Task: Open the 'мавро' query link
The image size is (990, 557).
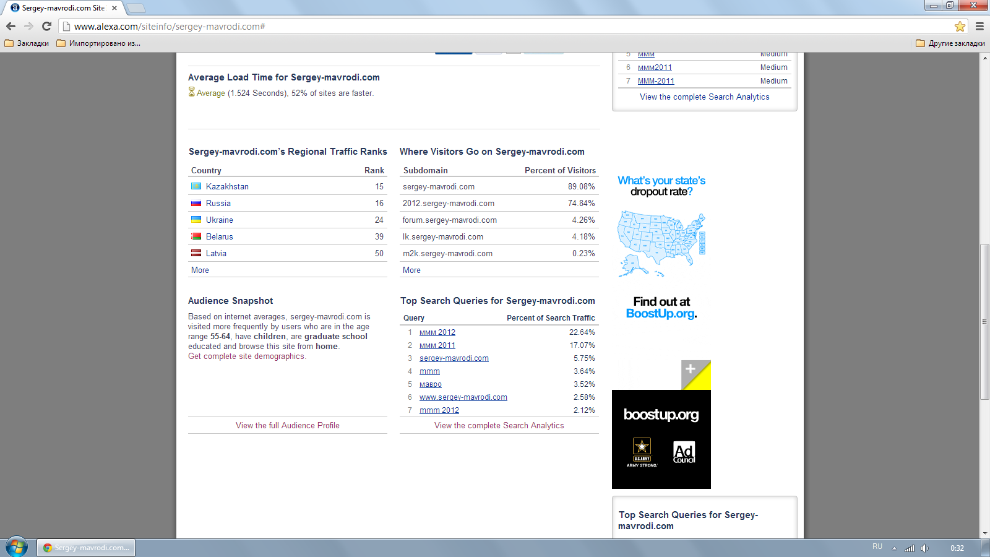Action: click(431, 384)
